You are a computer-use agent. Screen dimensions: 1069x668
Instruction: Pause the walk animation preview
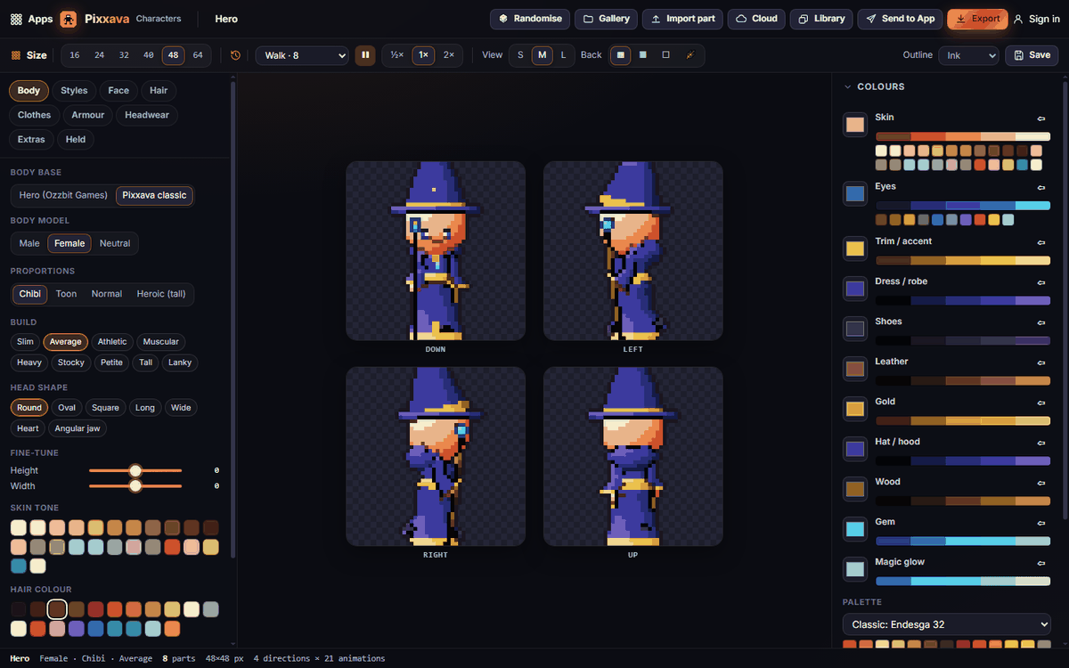coord(365,55)
